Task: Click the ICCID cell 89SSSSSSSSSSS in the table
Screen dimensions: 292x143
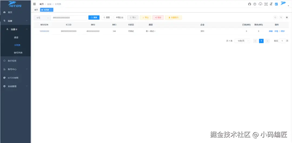Action: coord(68,31)
